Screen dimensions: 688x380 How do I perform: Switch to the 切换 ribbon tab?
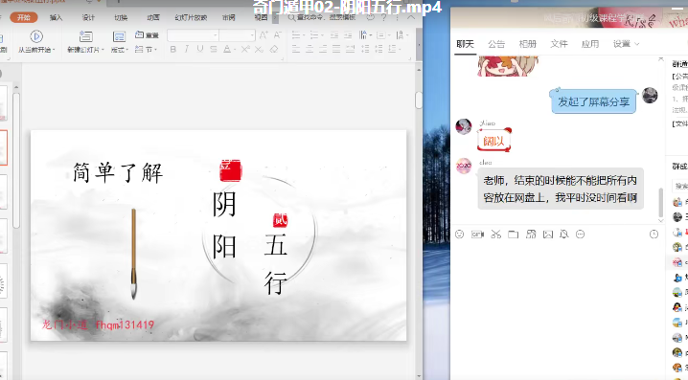point(121,17)
